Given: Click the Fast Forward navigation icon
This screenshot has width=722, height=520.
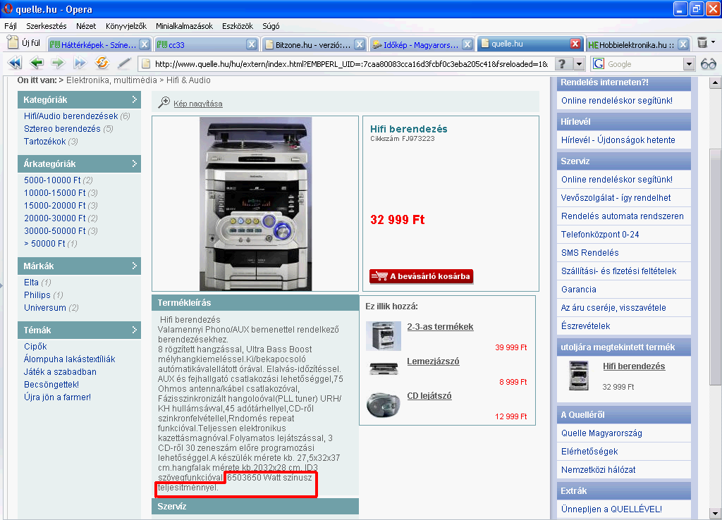Looking at the screenshot, I should 80,63.
